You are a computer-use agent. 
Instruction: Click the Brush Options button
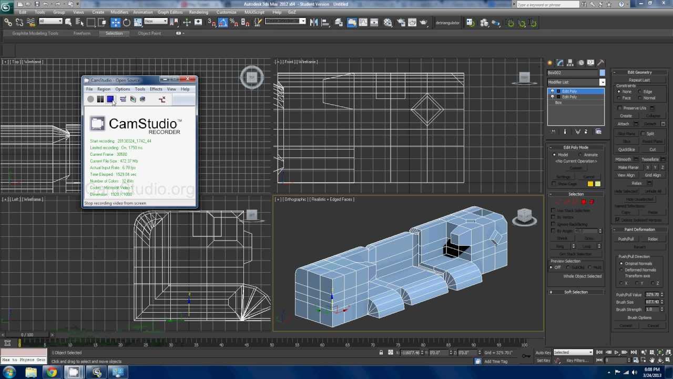pos(639,317)
